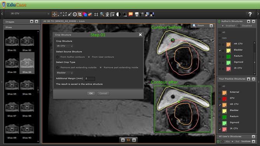This screenshot has height=146, width=260.
Task: Click the Rectum green swatch in Your Practice Structures
Action: click(x=225, y=117)
